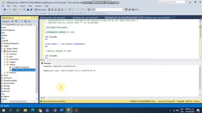Expand the Keys folder node
This screenshot has width=202, height=113.
click(x=5, y=56)
